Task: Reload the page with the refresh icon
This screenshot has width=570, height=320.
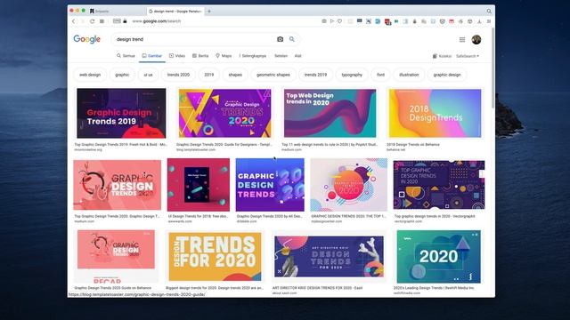Action: click(x=93, y=21)
